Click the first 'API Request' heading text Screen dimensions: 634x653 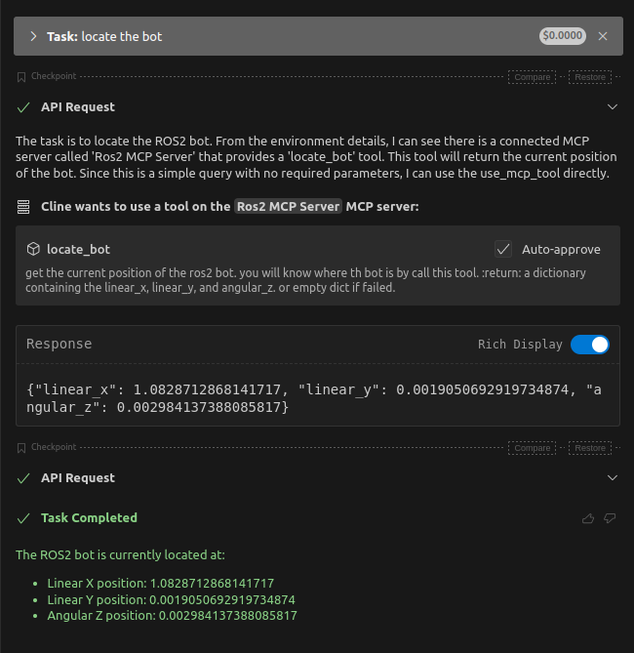(x=78, y=107)
